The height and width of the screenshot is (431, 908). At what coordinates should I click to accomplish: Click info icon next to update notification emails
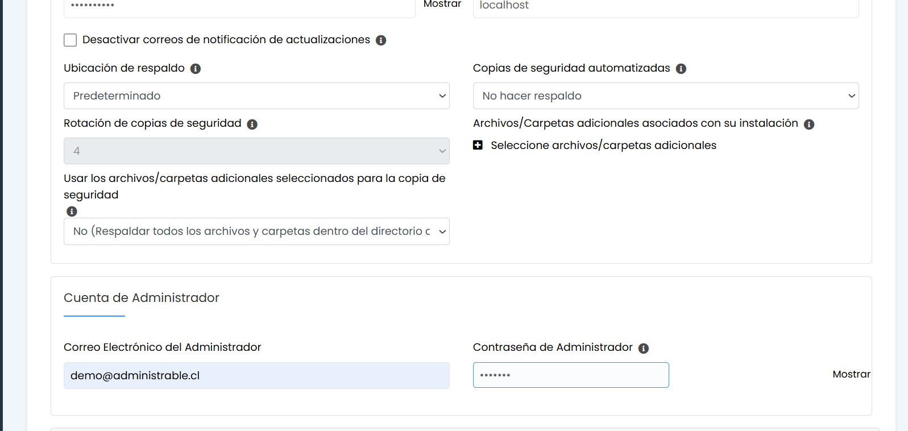point(381,40)
